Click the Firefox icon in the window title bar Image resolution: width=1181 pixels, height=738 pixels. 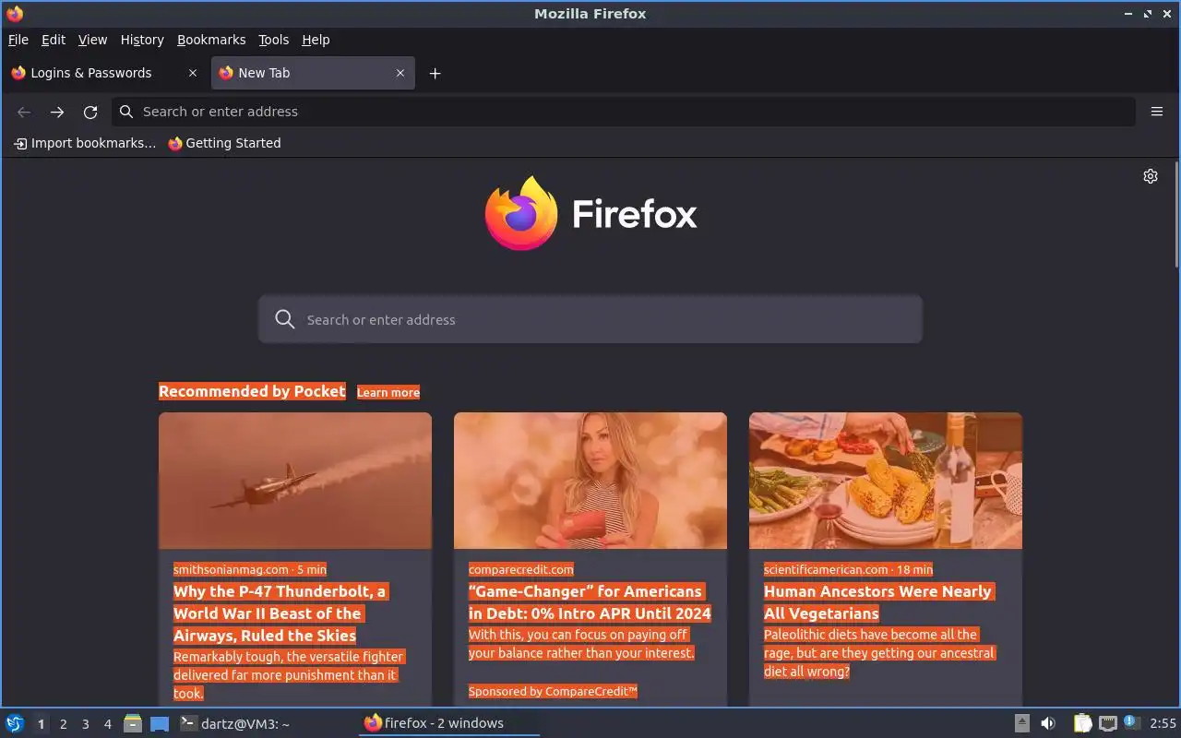click(15, 13)
